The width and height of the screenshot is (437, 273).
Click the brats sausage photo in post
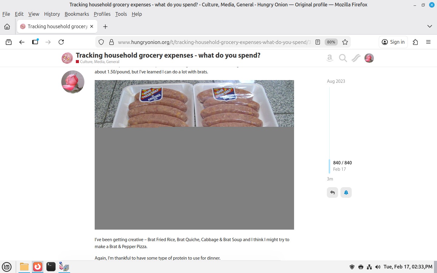click(x=194, y=104)
